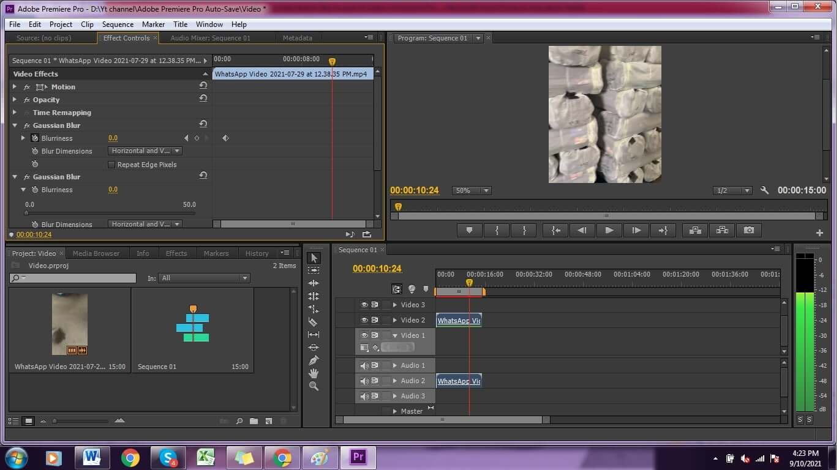
Task: Open settings via the wrench icon in Program monitor
Action: coord(764,190)
